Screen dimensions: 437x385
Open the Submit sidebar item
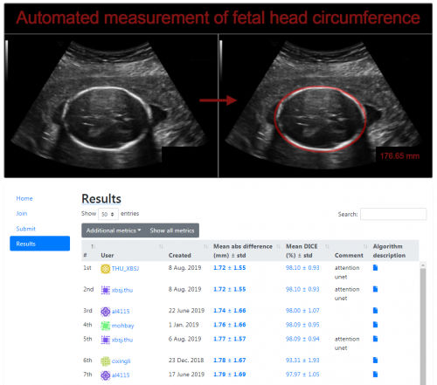click(25, 229)
